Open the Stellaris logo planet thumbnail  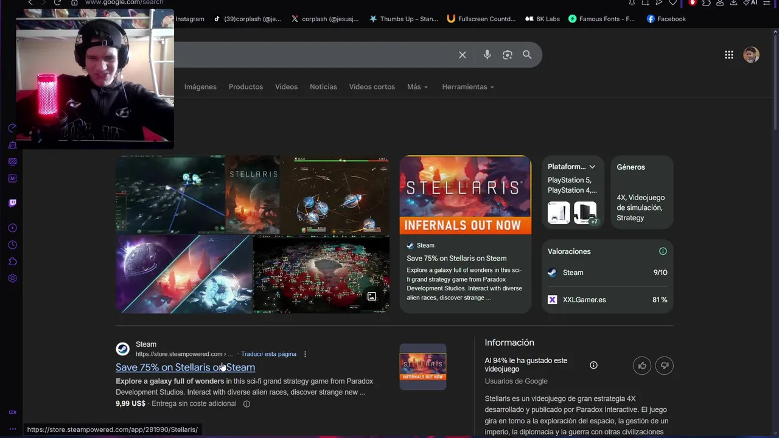[253, 195]
